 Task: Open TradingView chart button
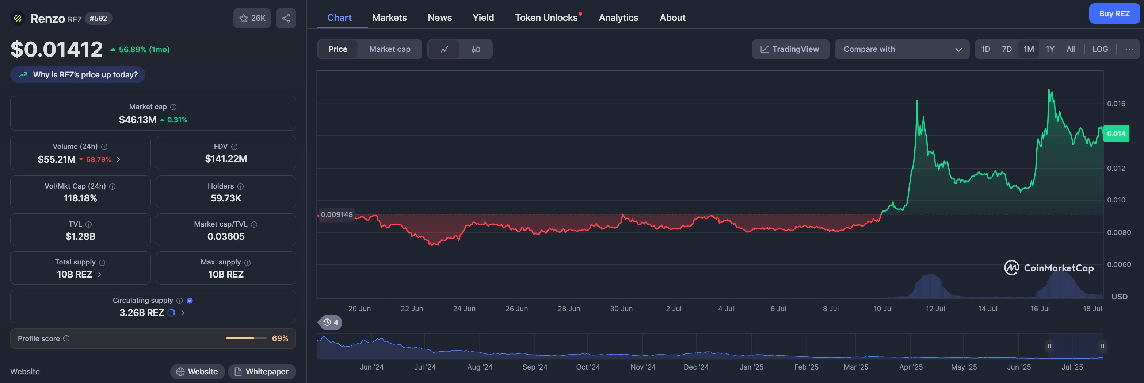(790, 49)
